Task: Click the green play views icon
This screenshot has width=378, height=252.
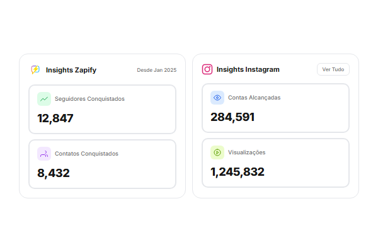Action: coord(217,152)
